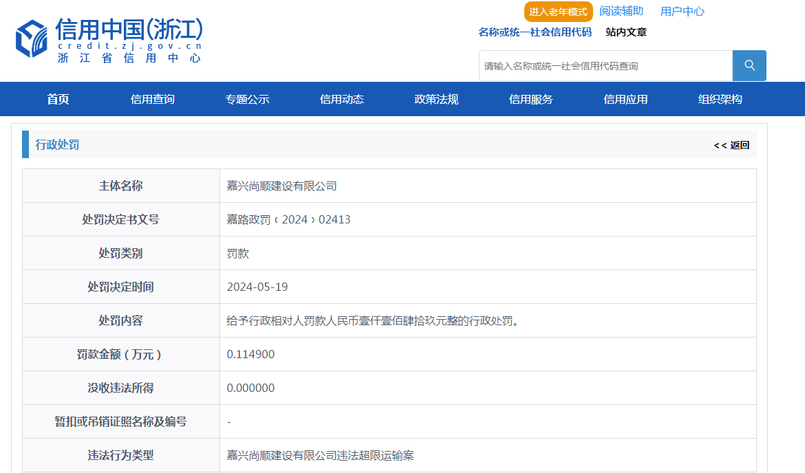Open 信用应用 navigation menu
The image size is (805, 473).
(625, 99)
